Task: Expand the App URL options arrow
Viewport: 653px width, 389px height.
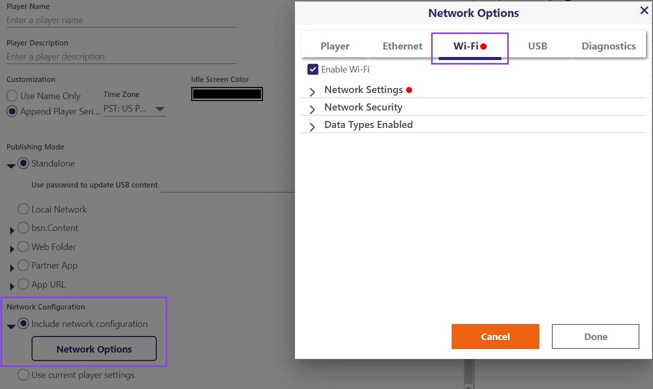Action: pyautogui.click(x=12, y=287)
